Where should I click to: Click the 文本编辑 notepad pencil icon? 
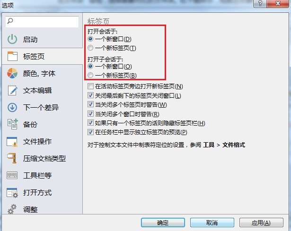[x=12, y=90]
